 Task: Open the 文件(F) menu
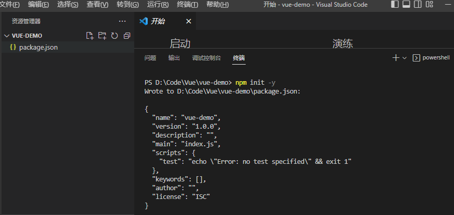[x=9, y=5]
